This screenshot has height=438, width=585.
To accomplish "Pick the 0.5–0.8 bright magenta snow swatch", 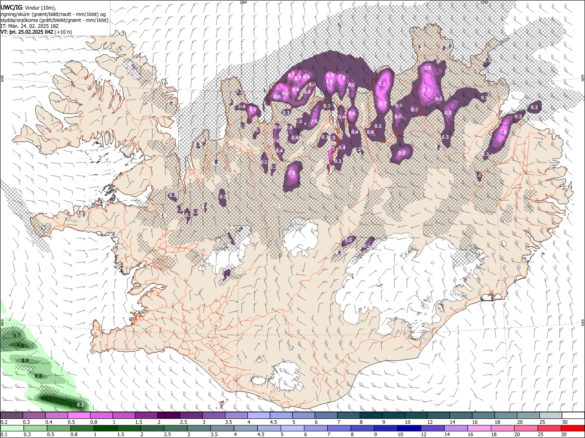I will (79, 416).
